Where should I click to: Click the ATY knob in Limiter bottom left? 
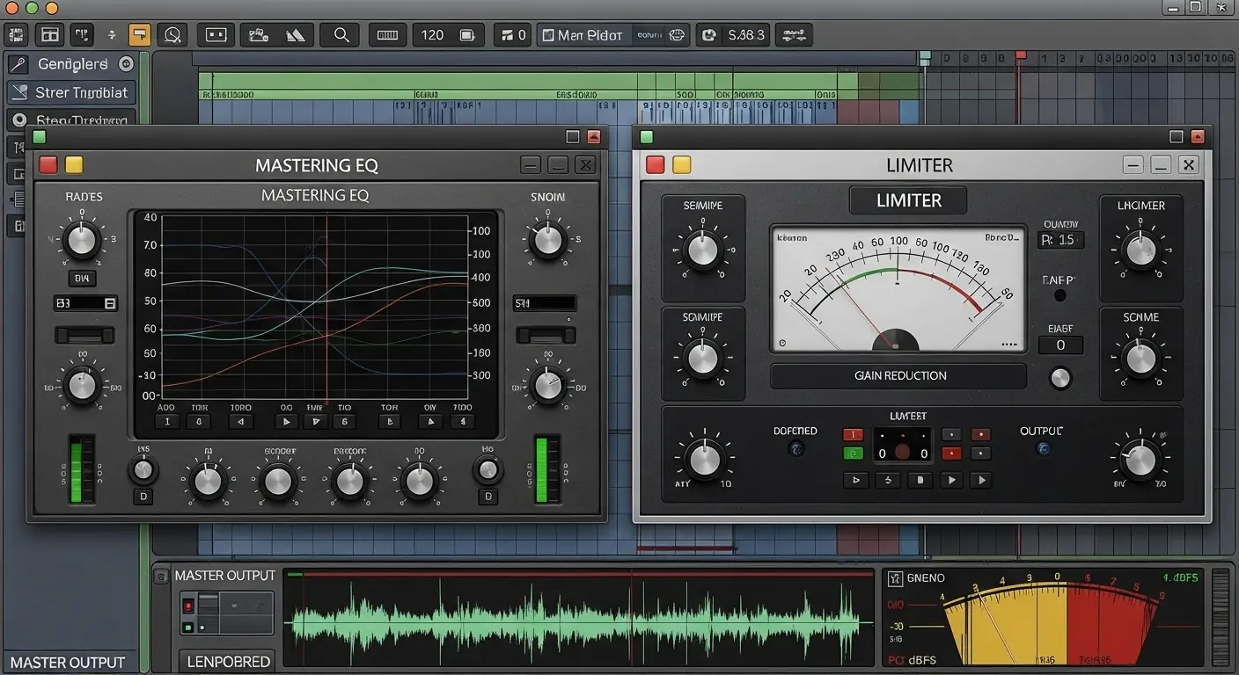click(x=705, y=459)
